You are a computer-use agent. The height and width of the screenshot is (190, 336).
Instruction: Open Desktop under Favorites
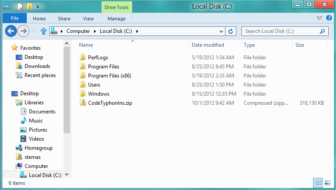point(34,57)
